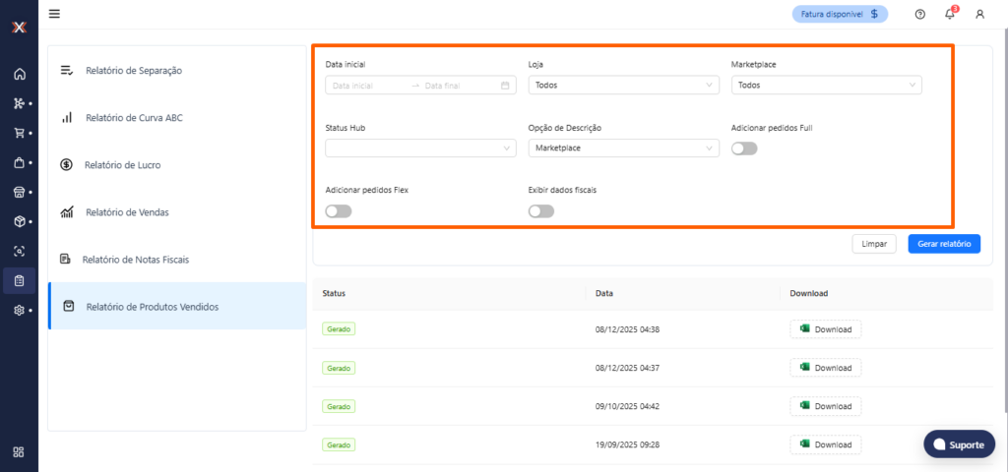Open the shopping cart sidebar icon

19,133
